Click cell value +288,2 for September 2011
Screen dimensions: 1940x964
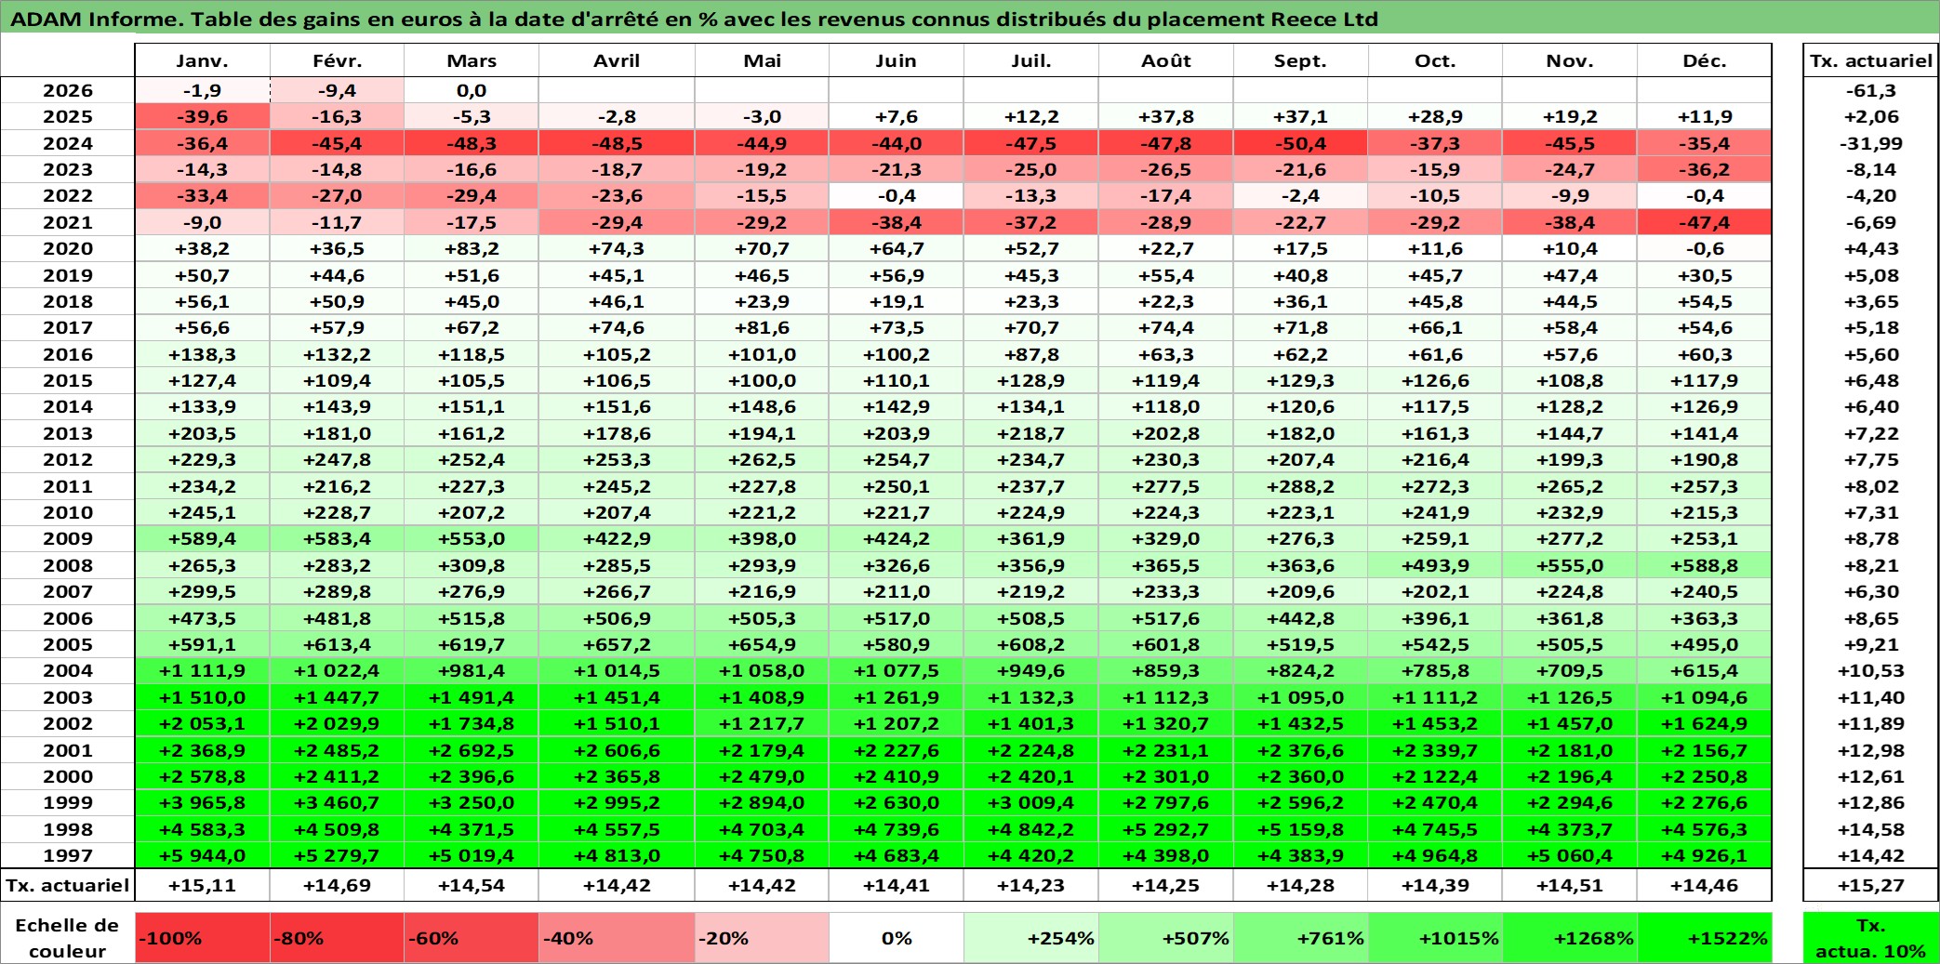[x=1300, y=486]
